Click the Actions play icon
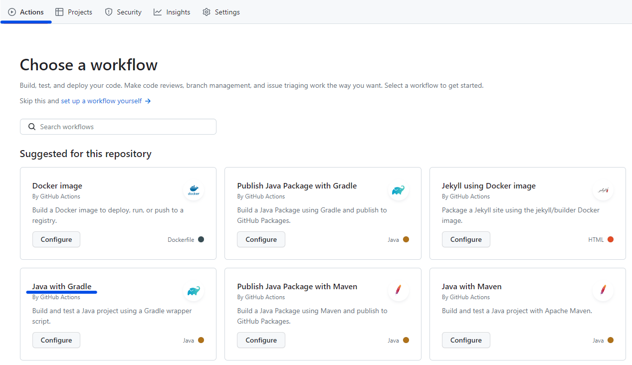Screen dimensions: 632x365 point(12,12)
